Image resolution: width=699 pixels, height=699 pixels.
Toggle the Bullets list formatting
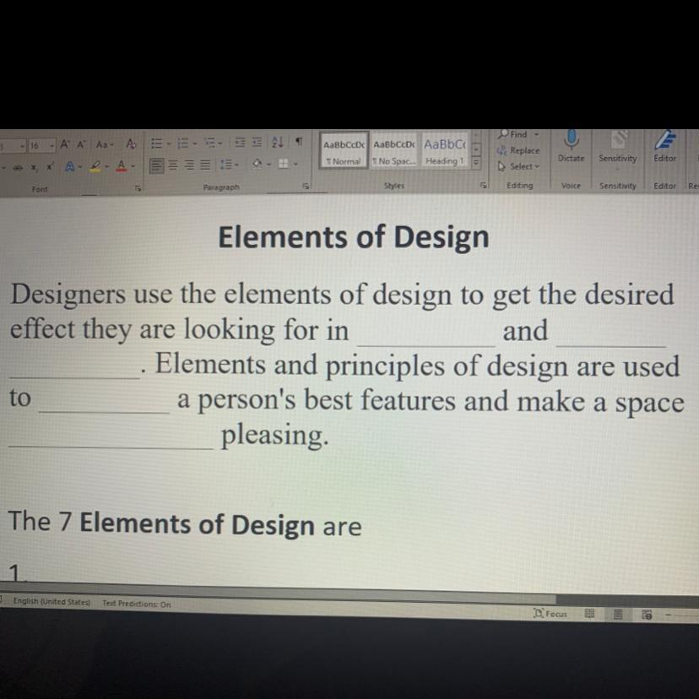156,143
